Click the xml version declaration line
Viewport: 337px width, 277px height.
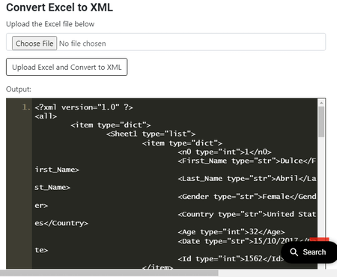84,107
